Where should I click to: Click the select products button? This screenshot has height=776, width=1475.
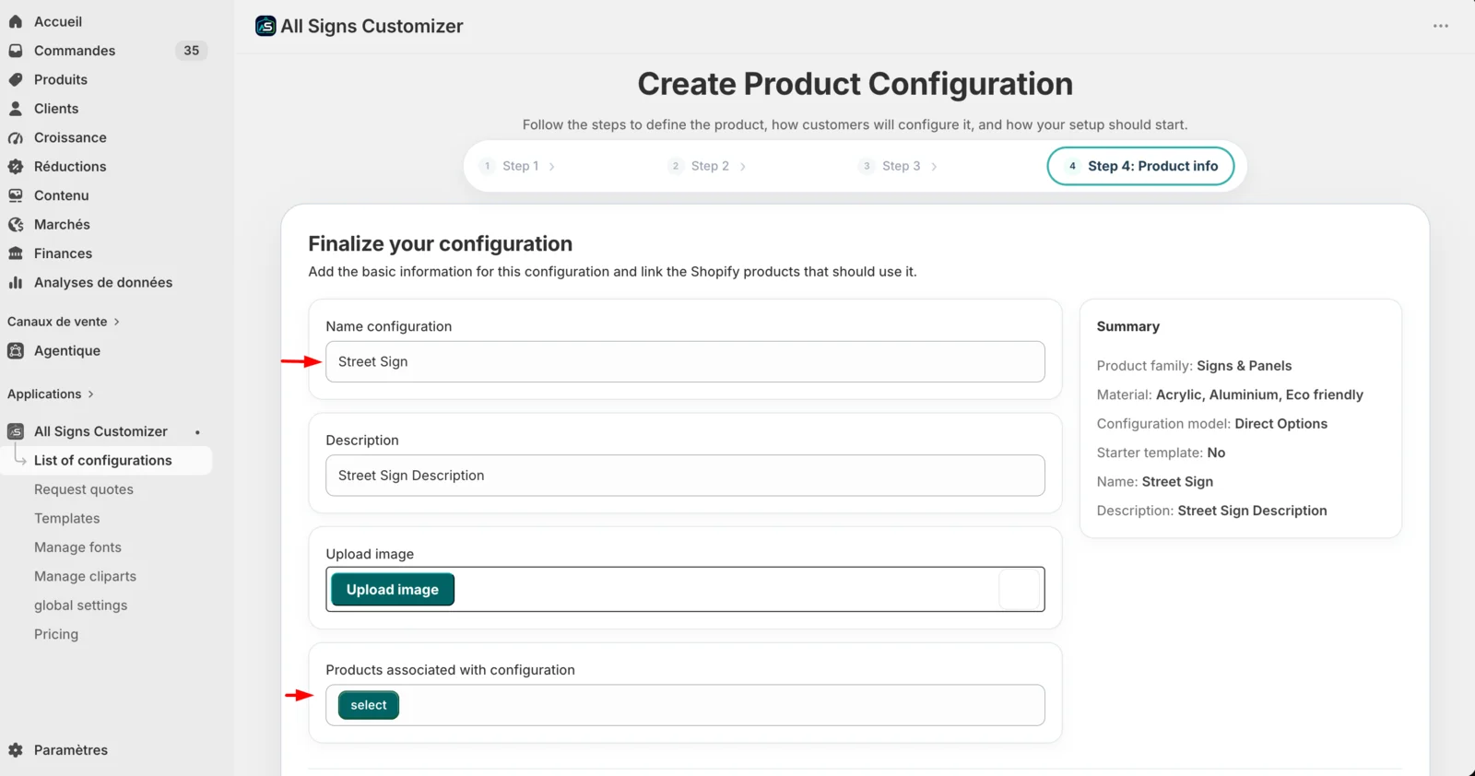coord(369,705)
